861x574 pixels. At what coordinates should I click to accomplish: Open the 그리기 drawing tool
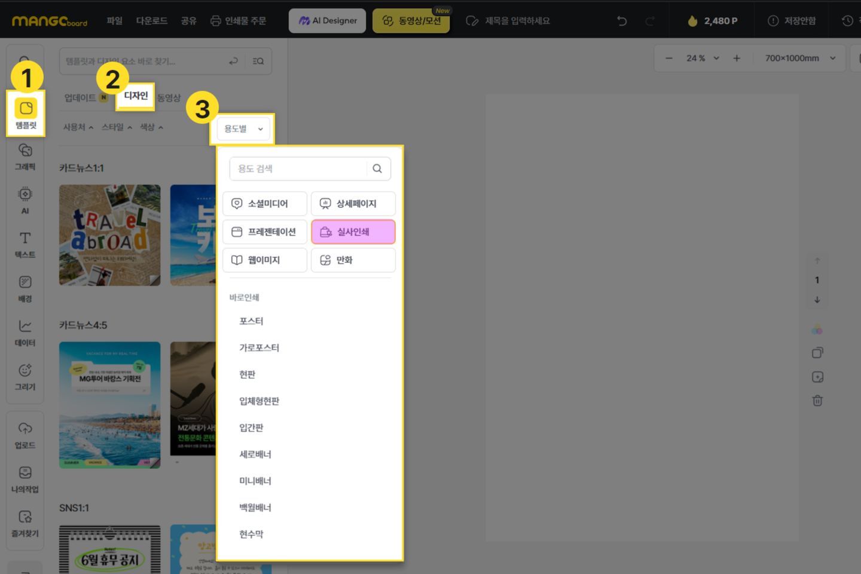coord(25,377)
